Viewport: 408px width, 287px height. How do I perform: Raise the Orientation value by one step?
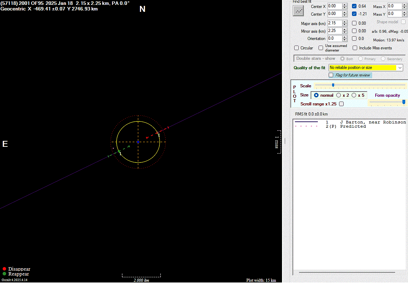pos(345,37)
